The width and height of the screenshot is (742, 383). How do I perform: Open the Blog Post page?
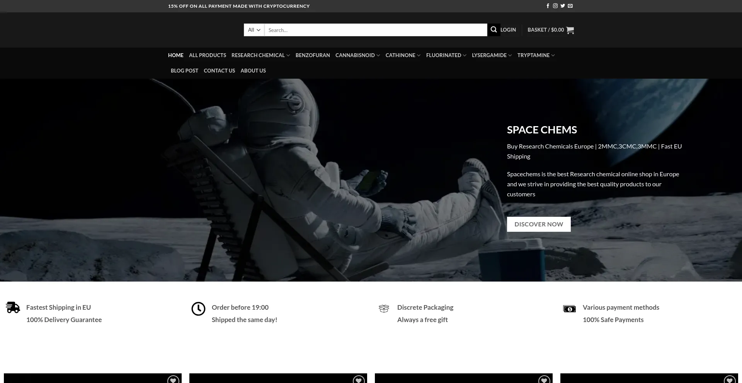click(x=184, y=71)
